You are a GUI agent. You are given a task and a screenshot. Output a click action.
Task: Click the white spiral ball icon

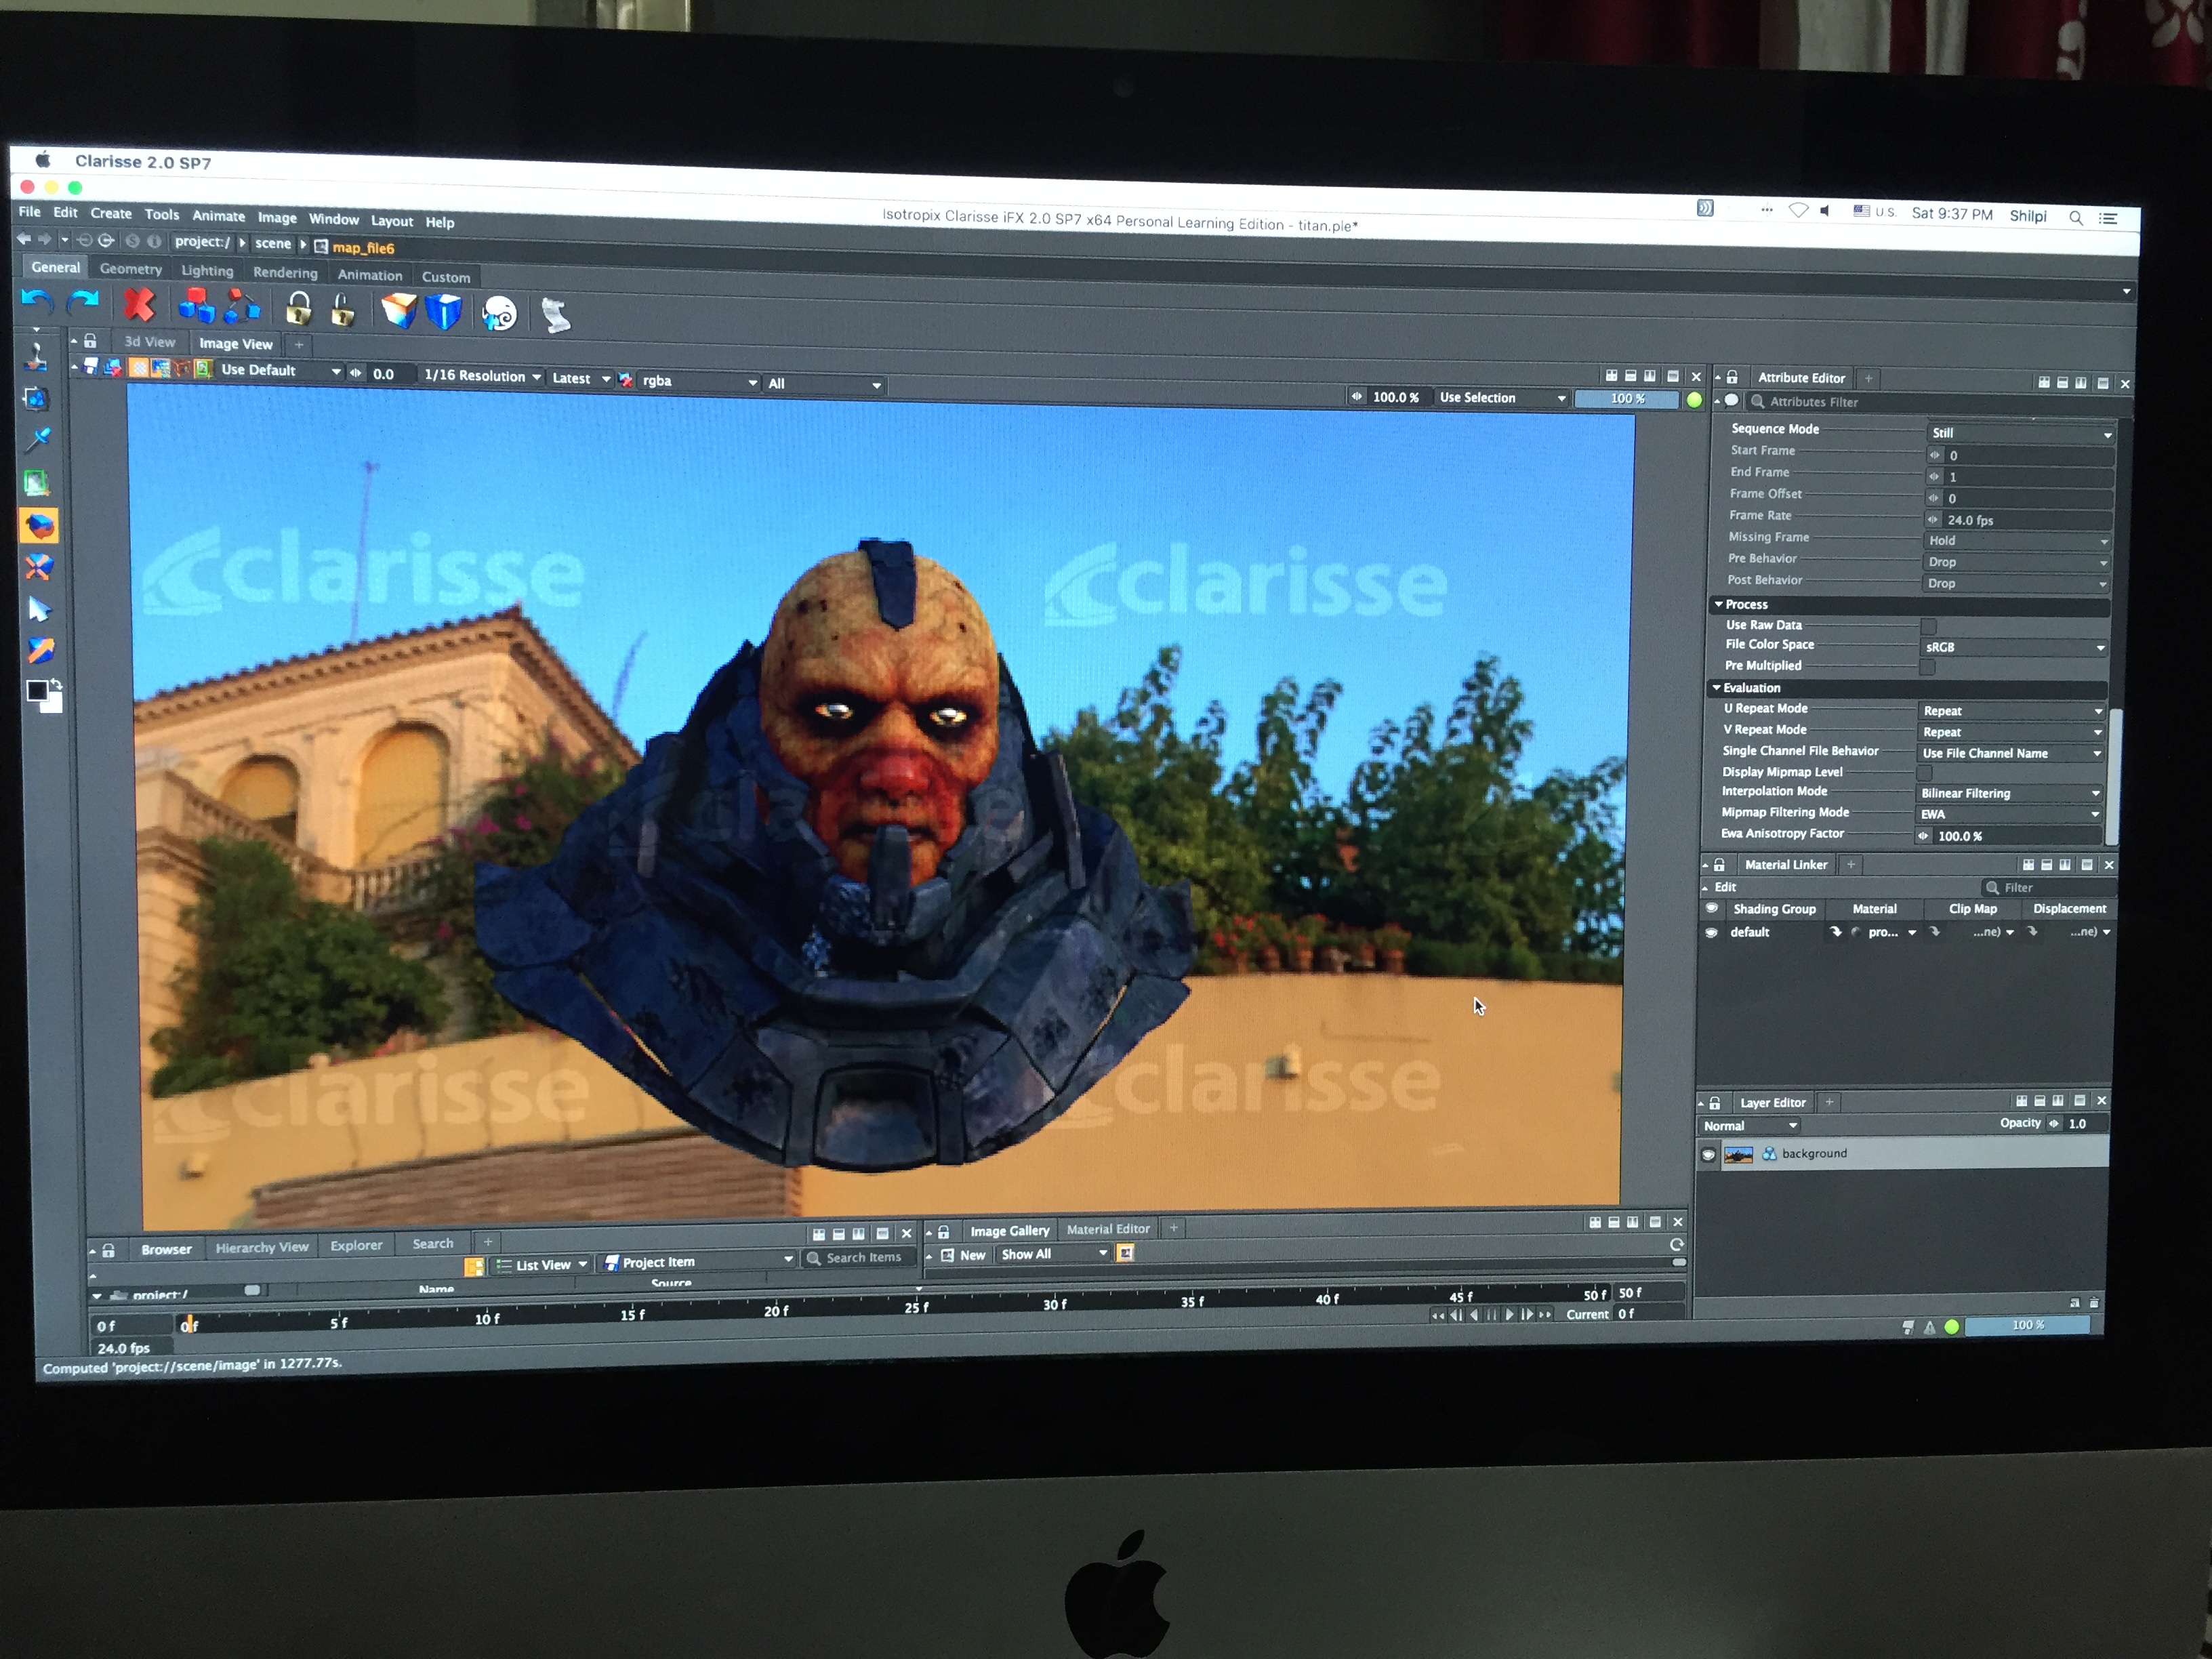click(x=499, y=314)
